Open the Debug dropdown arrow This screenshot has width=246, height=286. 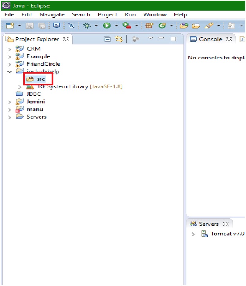(x=96, y=25)
